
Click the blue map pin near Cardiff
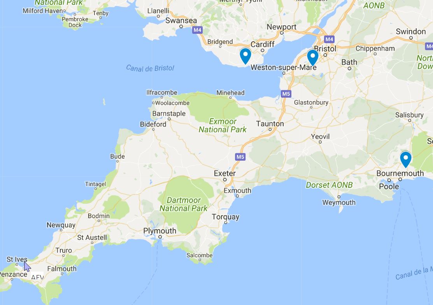coord(245,56)
